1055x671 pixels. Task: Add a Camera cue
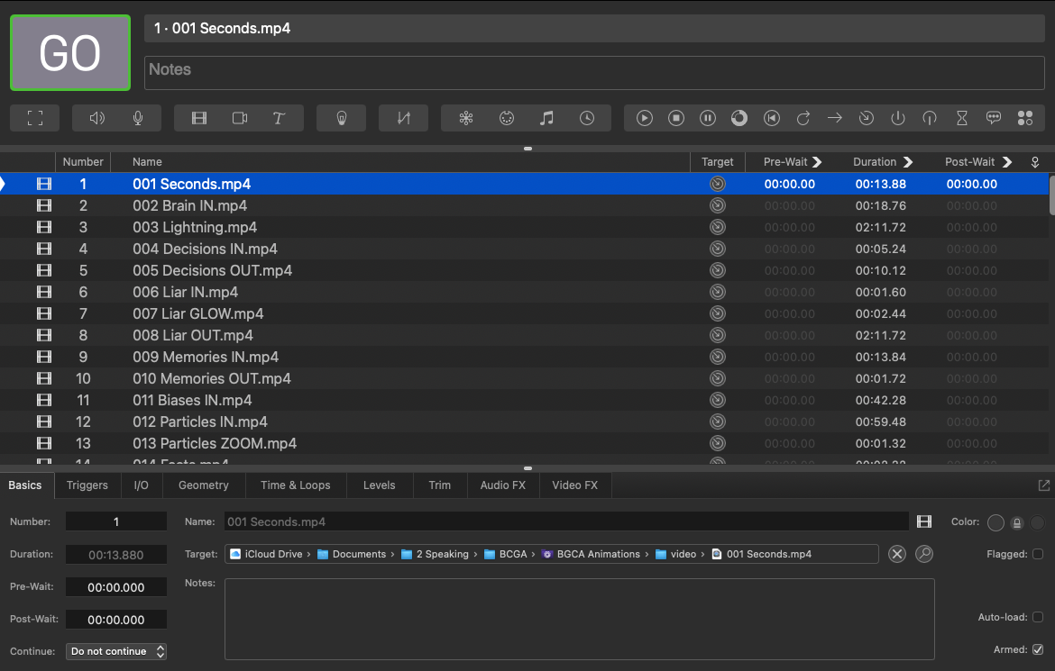point(238,118)
